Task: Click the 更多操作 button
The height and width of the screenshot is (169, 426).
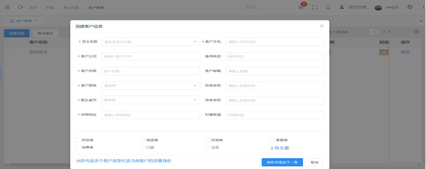Action: (45, 33)
